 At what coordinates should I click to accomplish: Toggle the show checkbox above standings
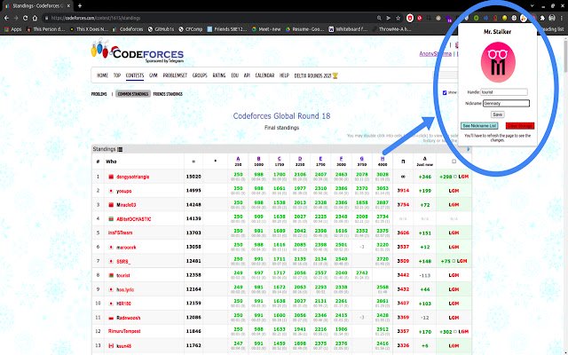[x=445, y=92]
